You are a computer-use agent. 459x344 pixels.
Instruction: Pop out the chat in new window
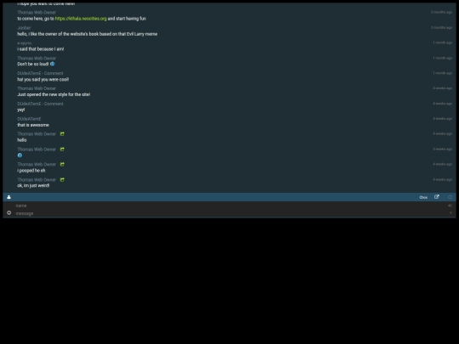[x=436, y=197]
